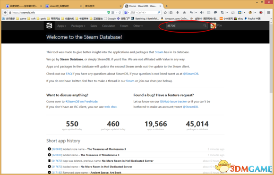Expand dropdown arrow next to undo icon
274x175 pixels.
coord(196,12)
